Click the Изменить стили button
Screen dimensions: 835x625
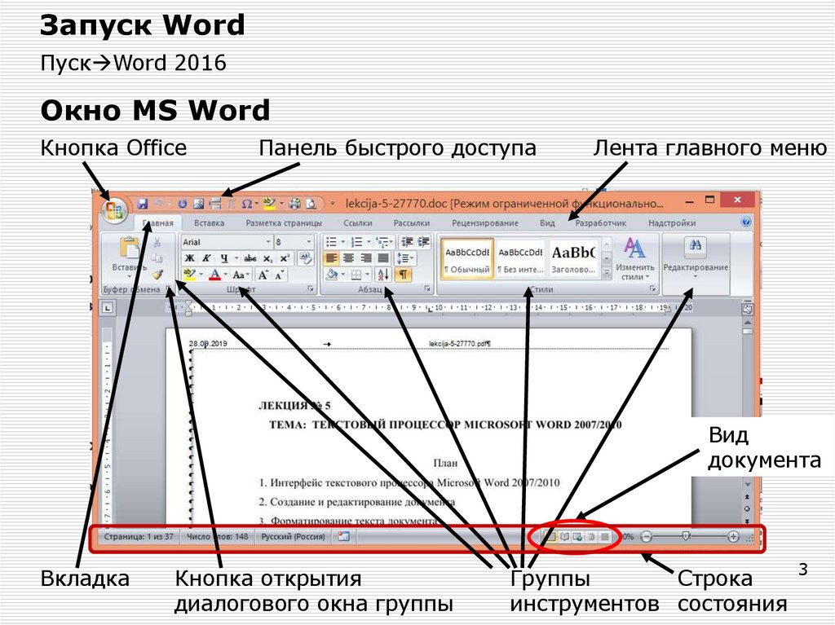coord(634,260)
